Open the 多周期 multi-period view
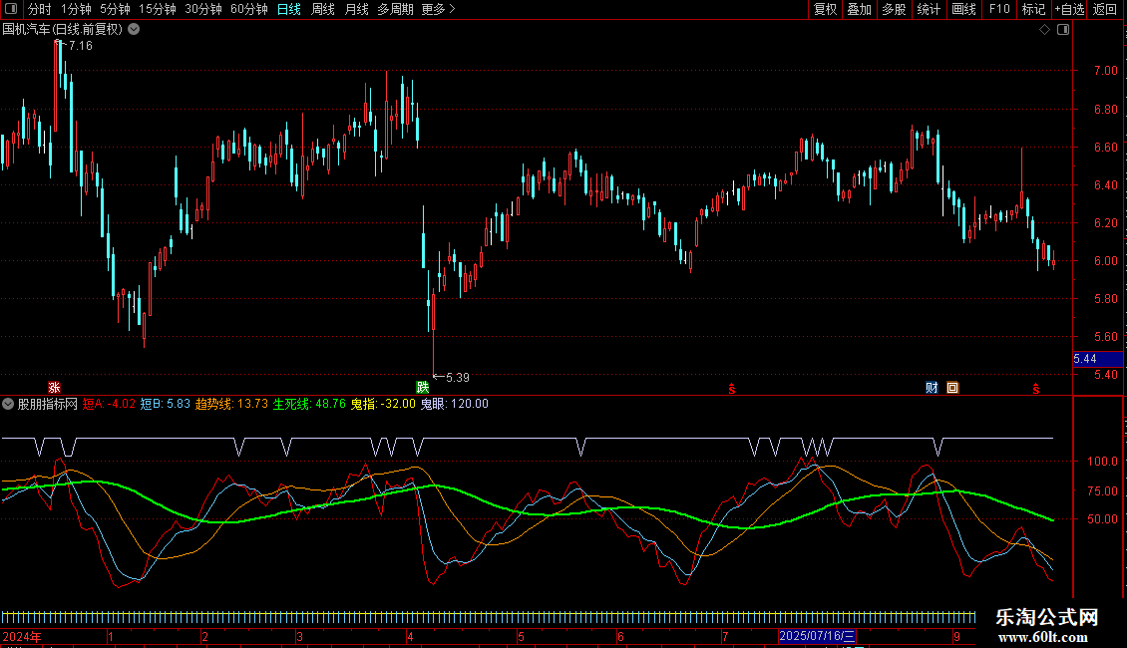The height and width of the screenshot is (648, 1127). pos(395,9)
